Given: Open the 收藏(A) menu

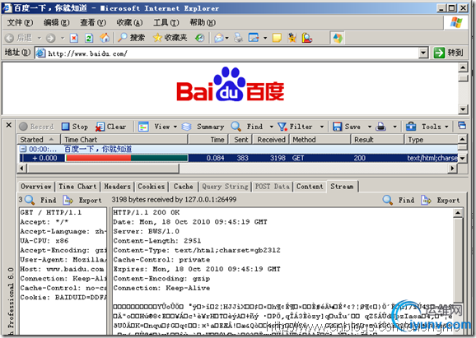Looking at the screenshot, I should 129,23.
